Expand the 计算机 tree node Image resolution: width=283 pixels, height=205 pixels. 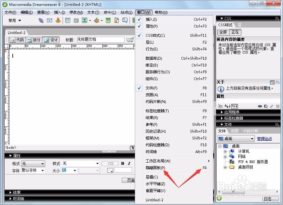(x=225, y=152)
